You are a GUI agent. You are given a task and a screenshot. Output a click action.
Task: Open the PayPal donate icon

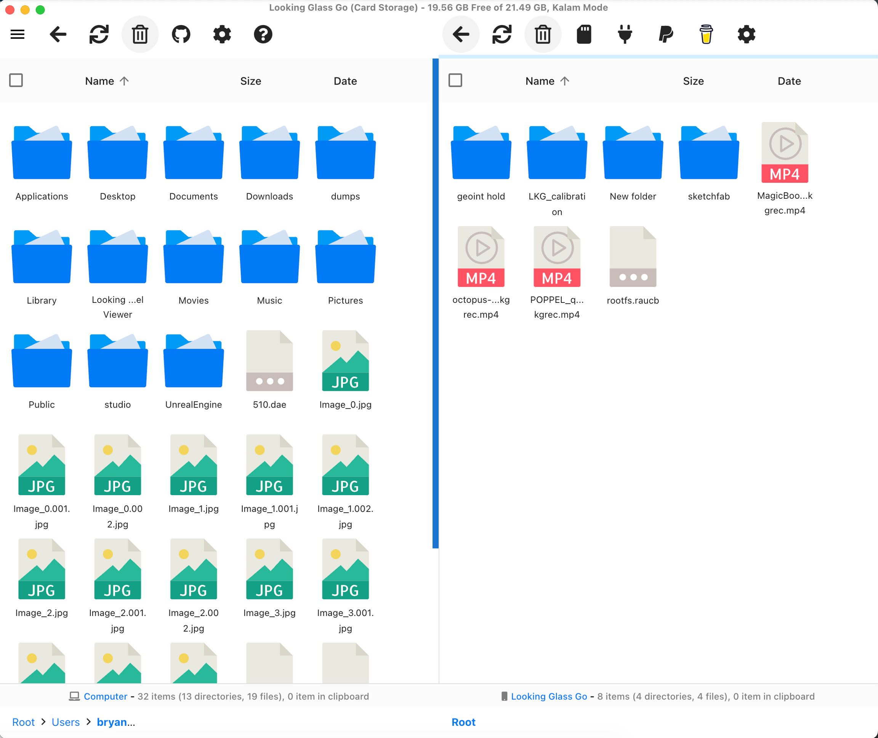pos(666,34)
